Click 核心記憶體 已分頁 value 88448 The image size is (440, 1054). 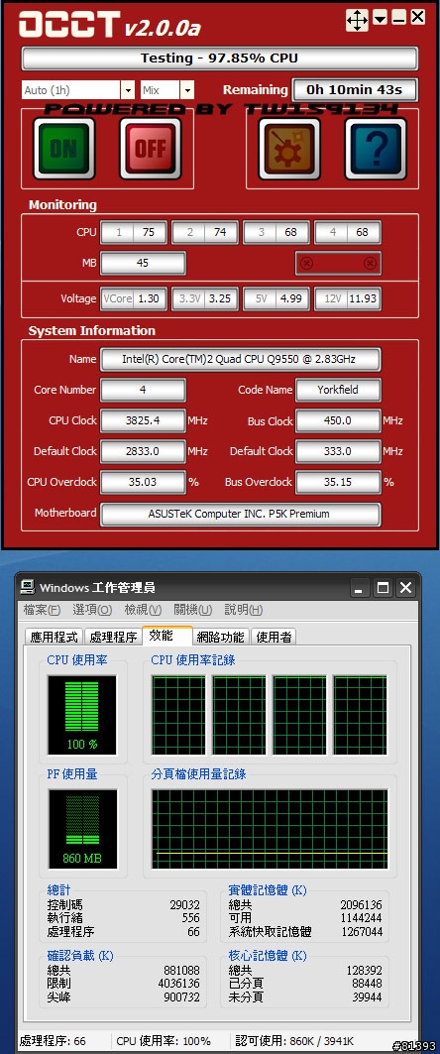[367, 984]
